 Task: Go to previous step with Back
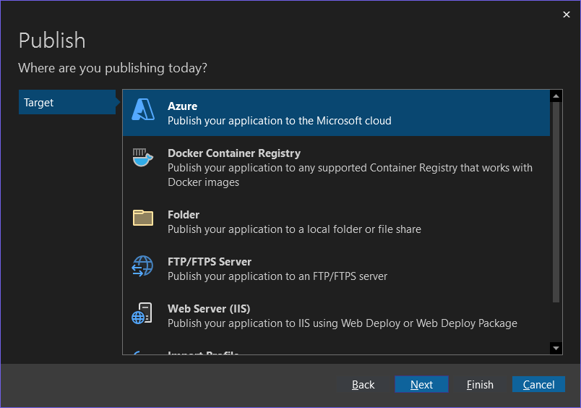(x=363, y=384)
